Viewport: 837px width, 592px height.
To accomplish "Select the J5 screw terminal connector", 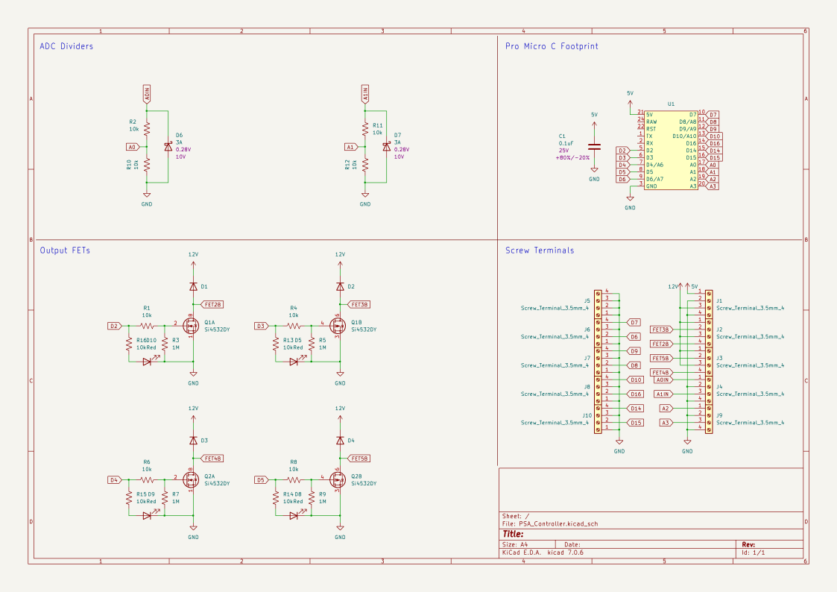I will pos(596,303).
